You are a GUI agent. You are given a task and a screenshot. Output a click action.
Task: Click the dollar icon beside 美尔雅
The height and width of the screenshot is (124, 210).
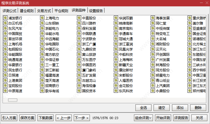(190, 23)
